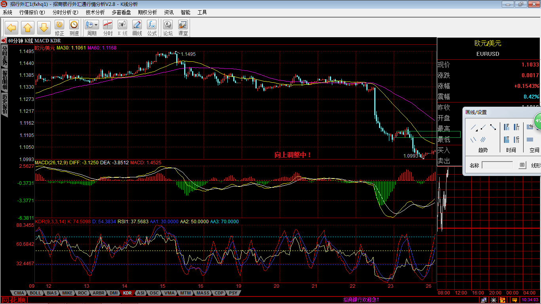Image resolution: width=541 pixels, height=304 pixels.
Task: Open the 测速 speed test tool
Action: [74, 28]
